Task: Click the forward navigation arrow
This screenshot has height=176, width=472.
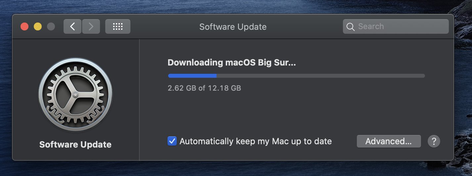Action: (x=91, y=26)
